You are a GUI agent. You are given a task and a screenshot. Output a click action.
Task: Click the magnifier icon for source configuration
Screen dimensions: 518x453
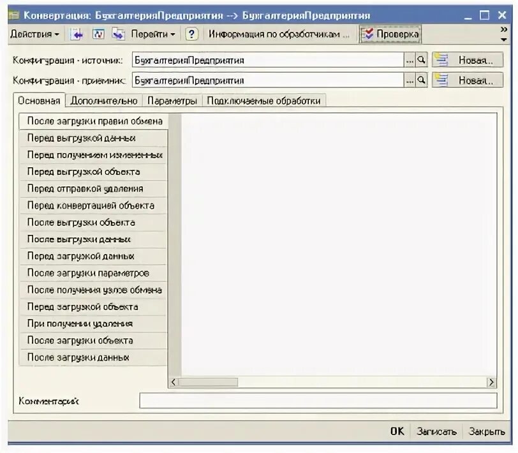click(421, 60)
